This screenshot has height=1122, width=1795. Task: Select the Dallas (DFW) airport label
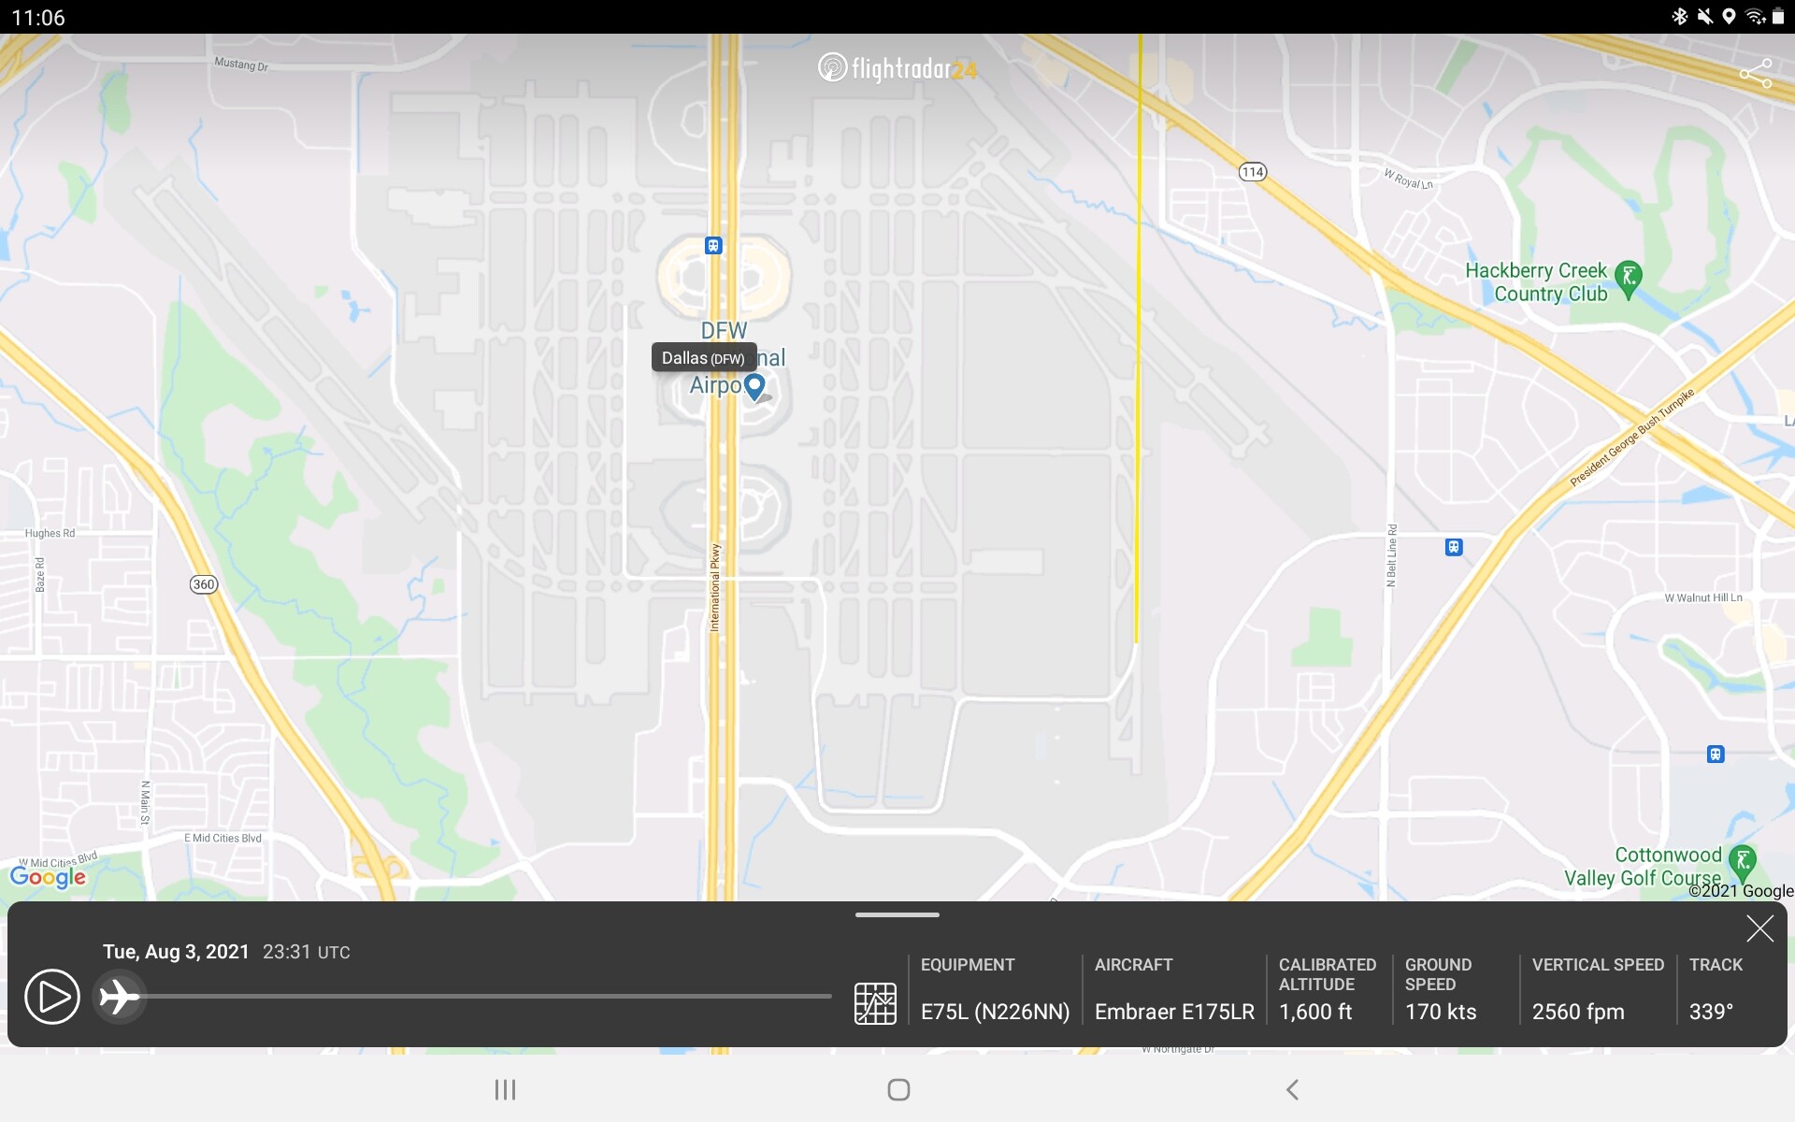(703, 358)
